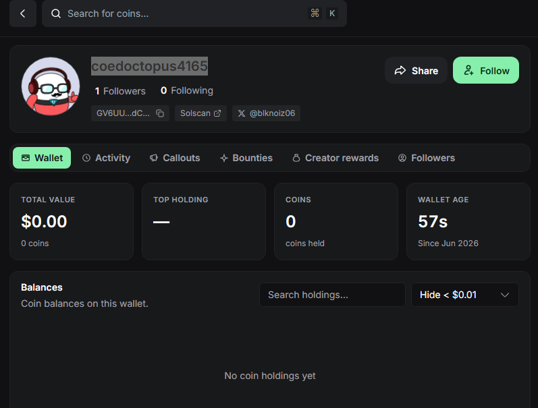Click the Wallet Age 57s value
Screen dimensions: 538x408
pos(433,221)
